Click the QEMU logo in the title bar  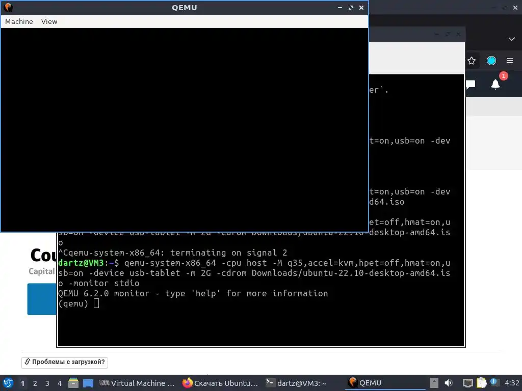(8, 7)
